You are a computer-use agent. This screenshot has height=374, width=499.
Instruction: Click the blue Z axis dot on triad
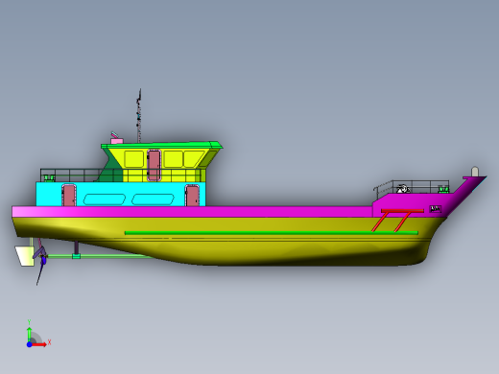pyautogui.click(x=29, y=344)
